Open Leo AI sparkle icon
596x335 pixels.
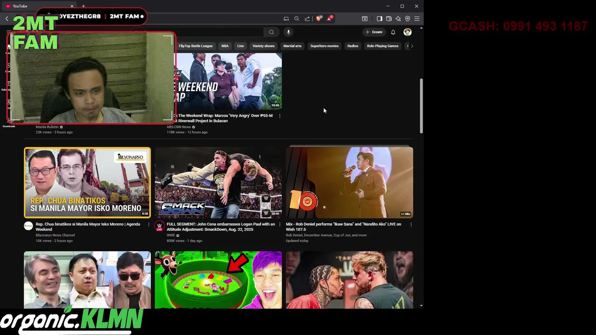[398, 19]
